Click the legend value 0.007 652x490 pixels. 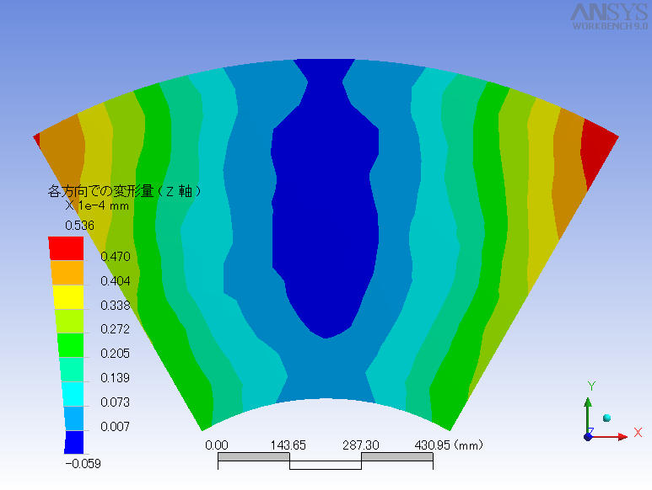coord(116,427)
